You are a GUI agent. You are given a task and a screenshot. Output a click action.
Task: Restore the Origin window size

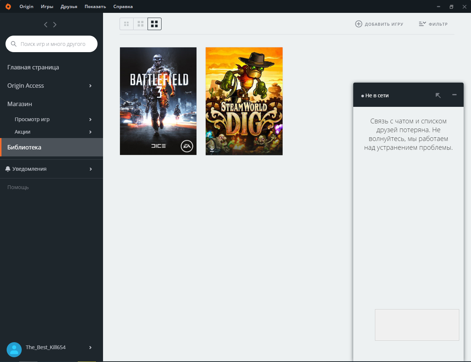point(451,7)
